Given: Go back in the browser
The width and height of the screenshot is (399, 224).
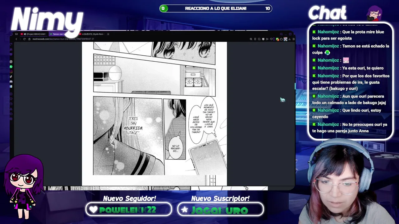Looking at the screenshot, I should (x=17, y=39).
